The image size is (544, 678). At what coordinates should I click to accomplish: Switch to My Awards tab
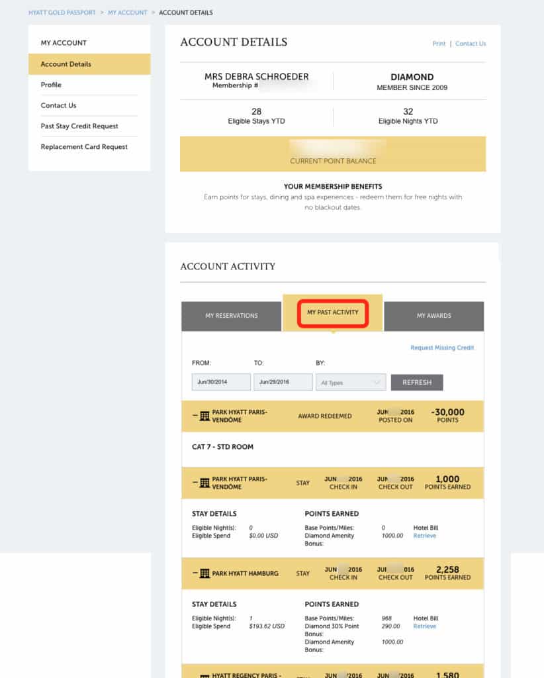tap(434, 316)
